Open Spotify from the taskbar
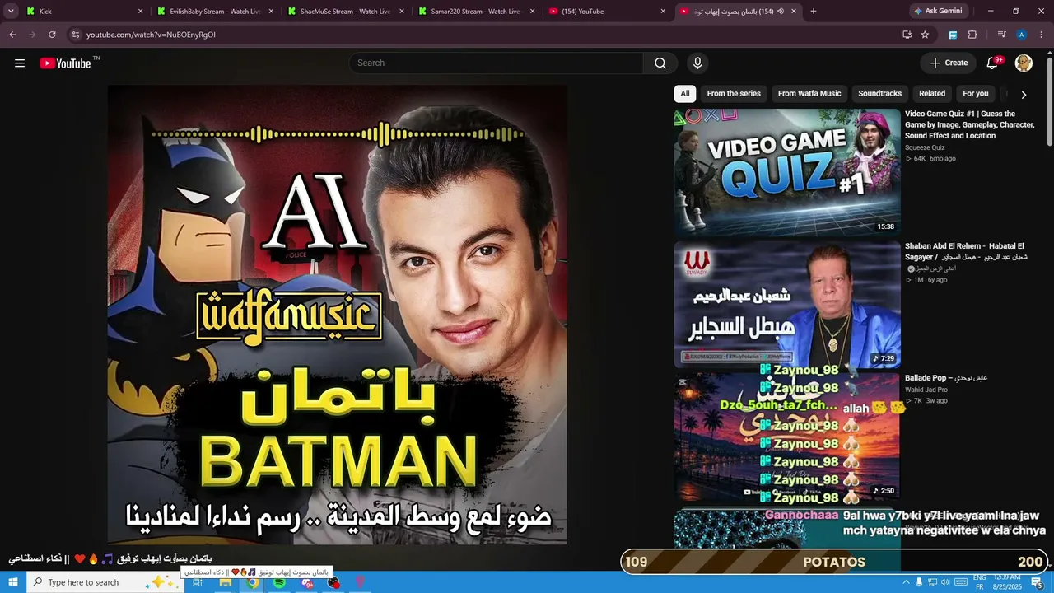The image size is (1054, 593). point(280,582)
